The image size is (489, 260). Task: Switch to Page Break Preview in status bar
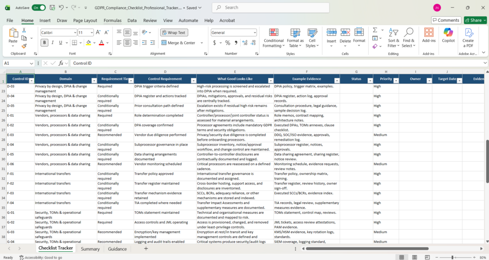(x=427, y=257)
